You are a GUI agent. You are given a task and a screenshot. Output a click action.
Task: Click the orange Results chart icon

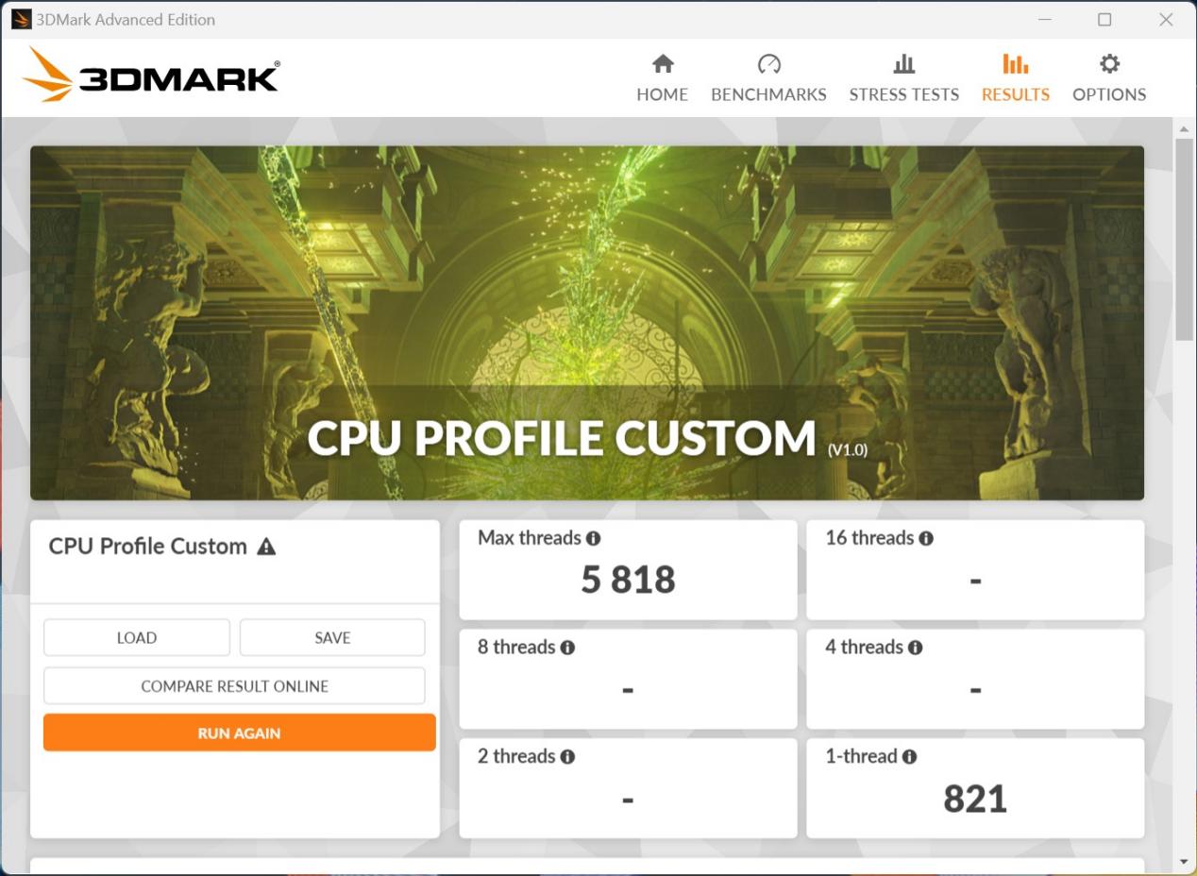point(1015,65)
